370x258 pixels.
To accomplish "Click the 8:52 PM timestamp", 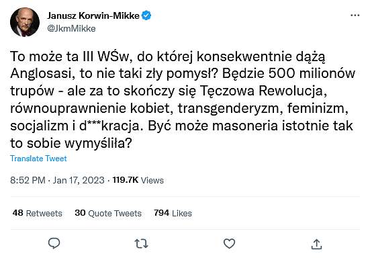I will click(28, 180).
